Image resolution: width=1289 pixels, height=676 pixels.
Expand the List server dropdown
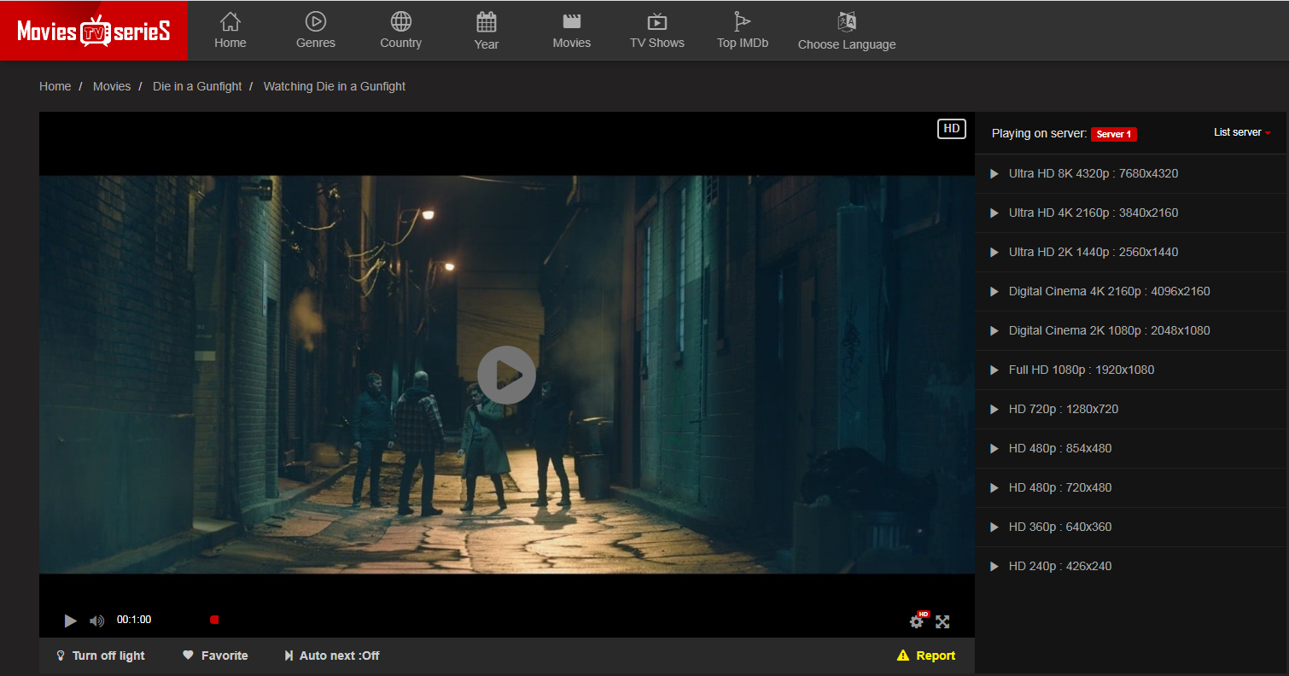click(x=1243, y=132)
